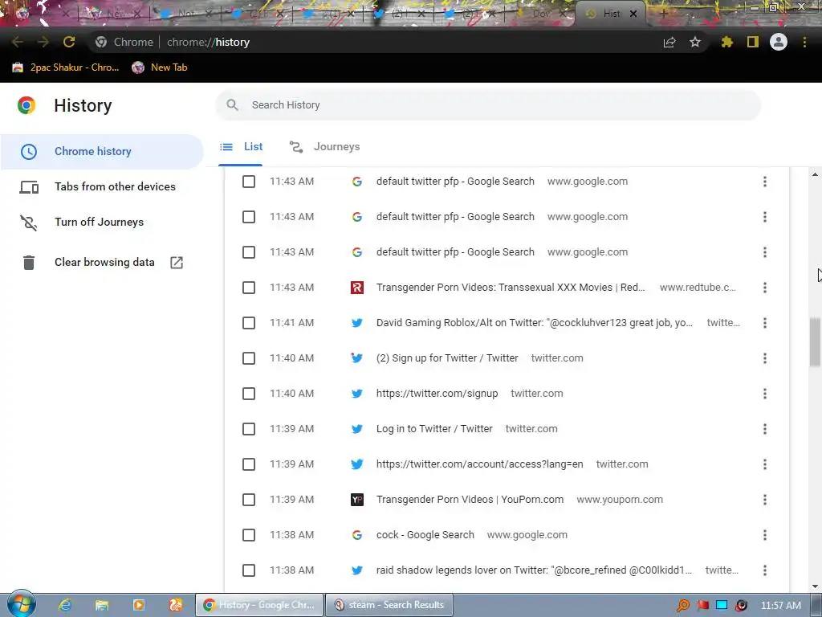Screen dimensions: 822x617
Task: Check the Log in to Twitter entry
Action: [249, 429]
